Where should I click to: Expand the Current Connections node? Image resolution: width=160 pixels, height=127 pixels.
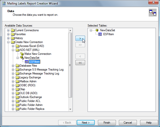(8, 30)
